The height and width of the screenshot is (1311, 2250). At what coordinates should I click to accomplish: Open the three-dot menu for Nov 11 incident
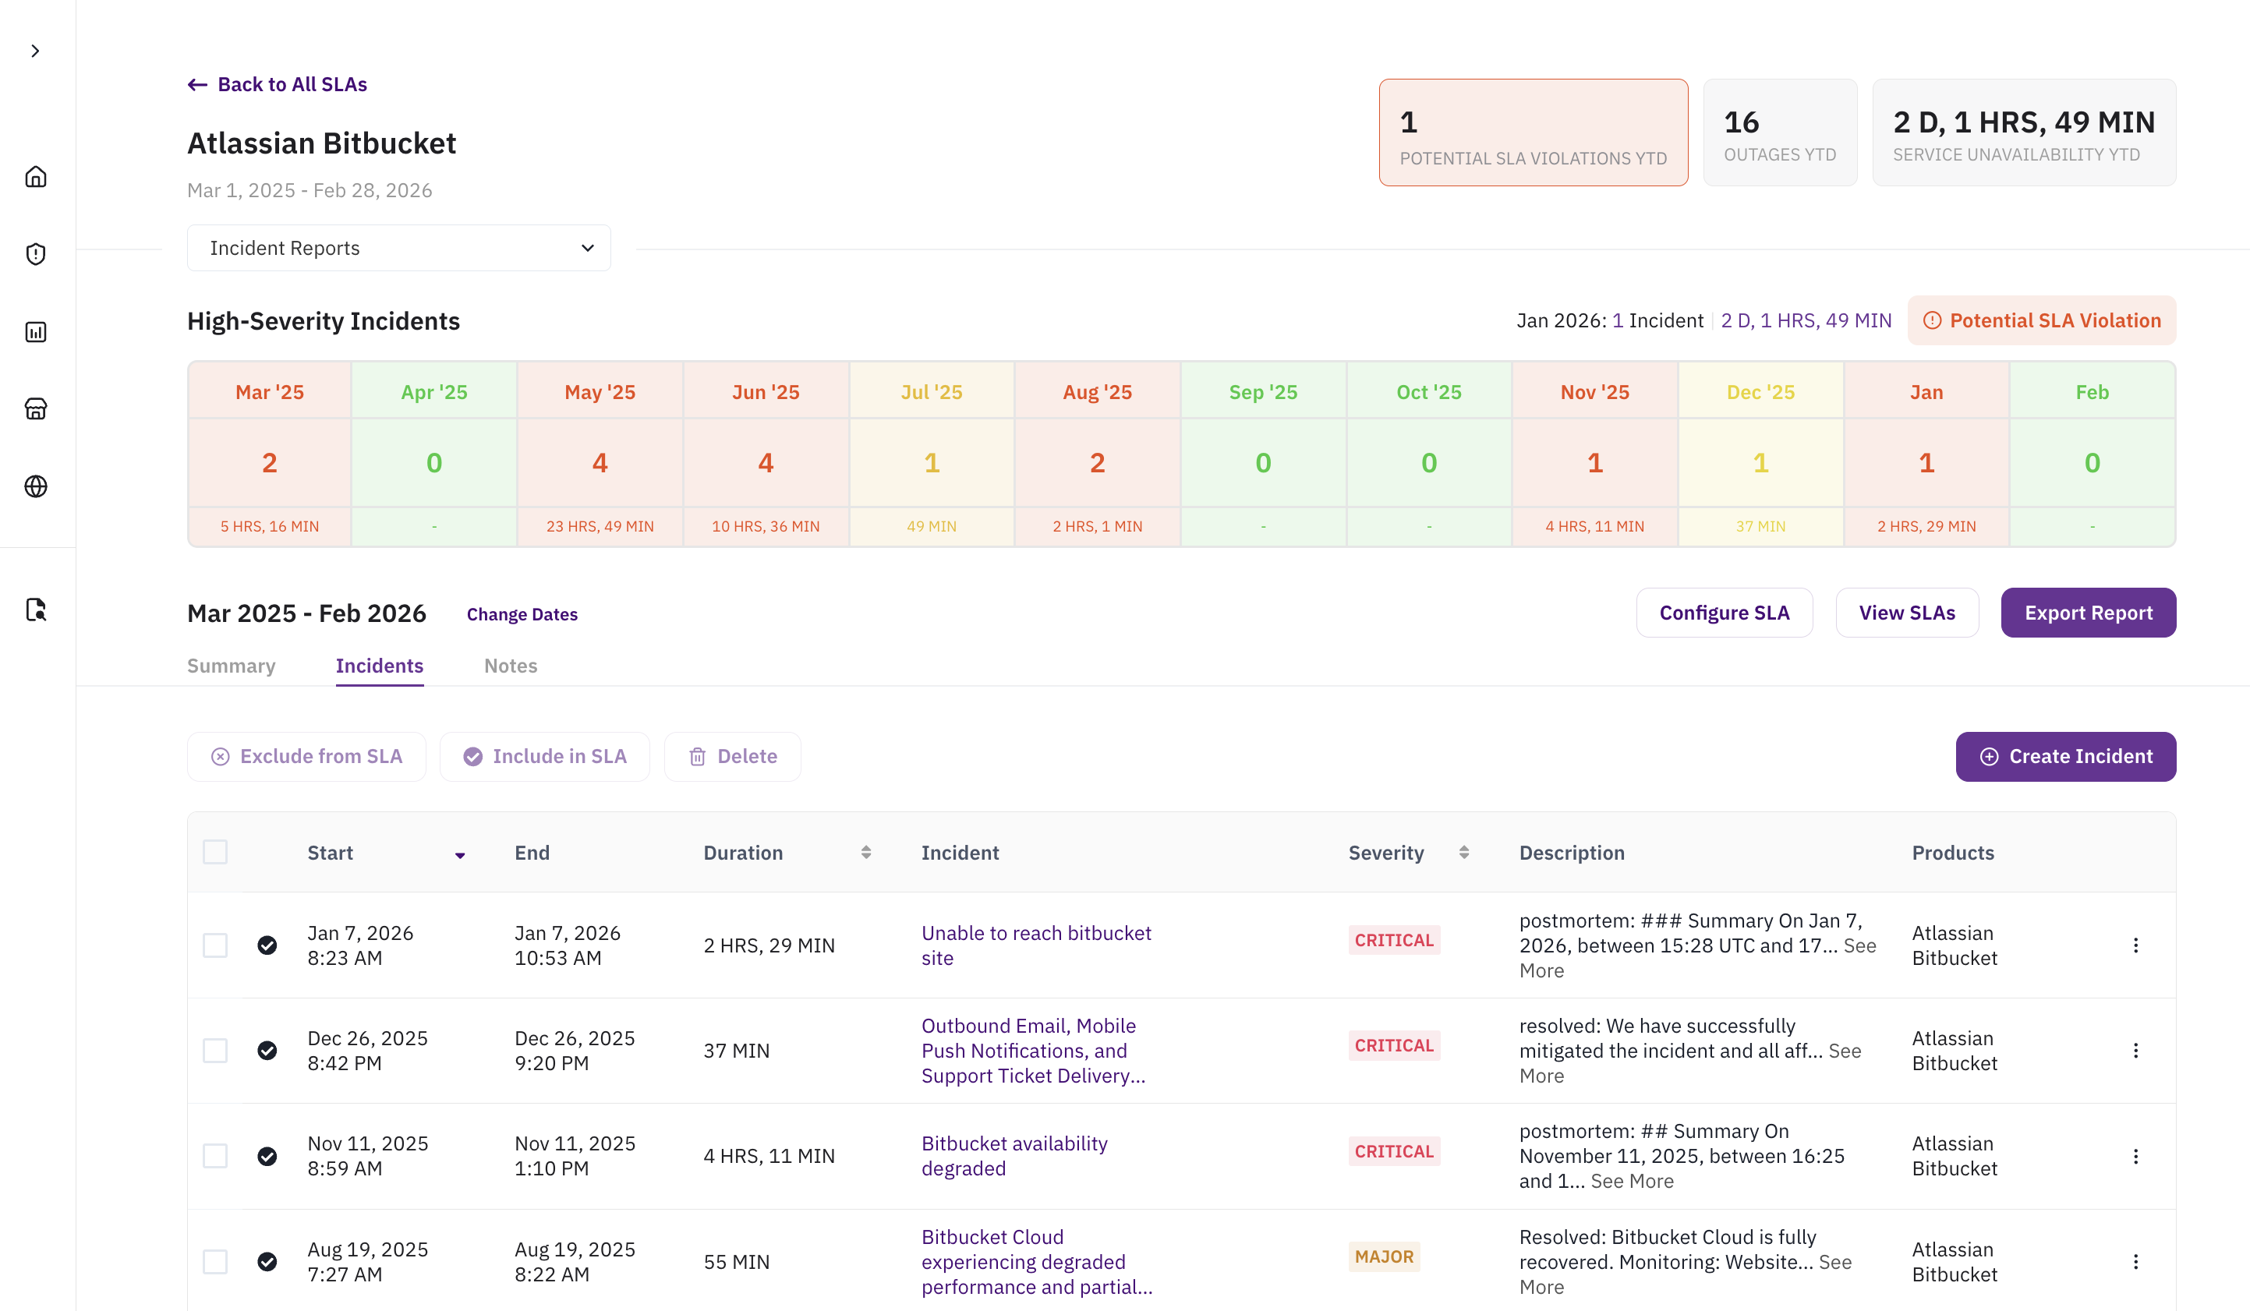2135,1157
